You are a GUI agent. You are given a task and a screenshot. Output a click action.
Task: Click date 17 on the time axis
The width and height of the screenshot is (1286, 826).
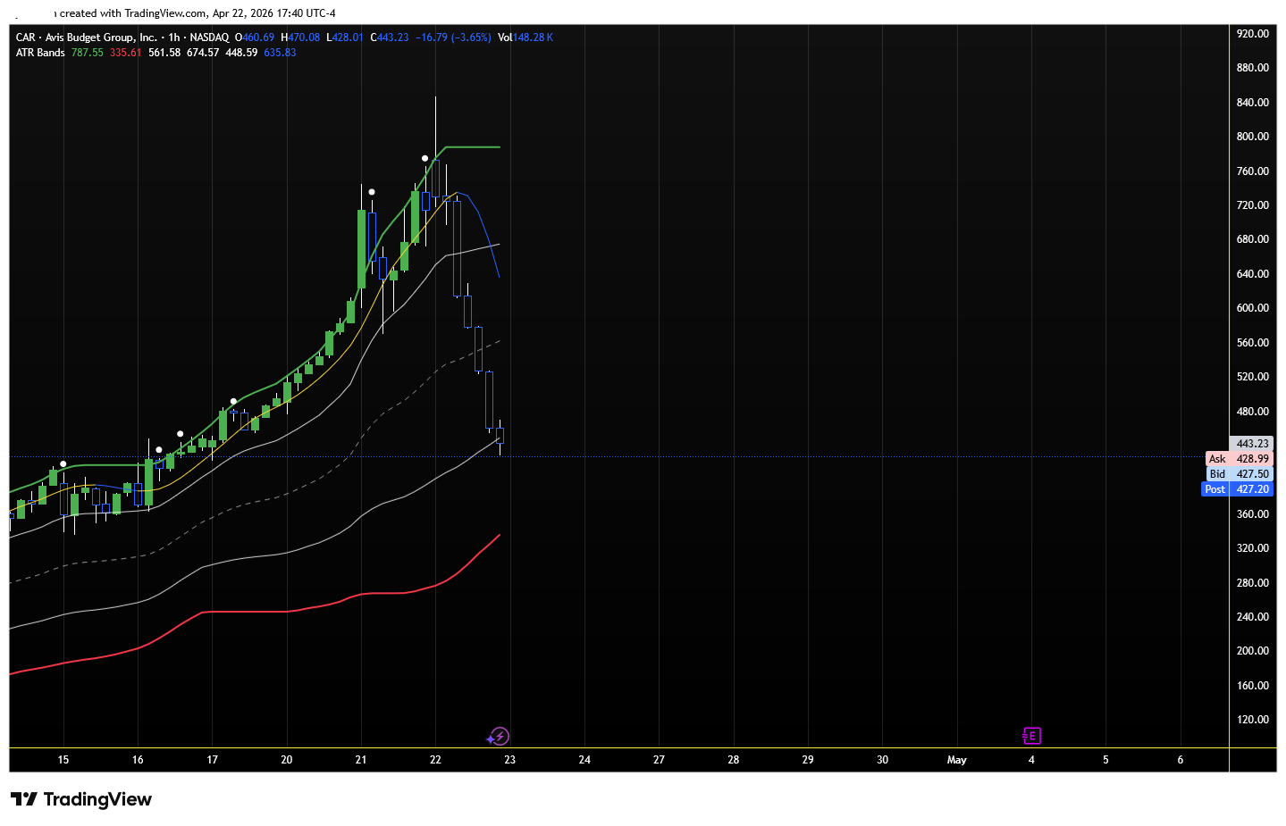tap(212, 760)
